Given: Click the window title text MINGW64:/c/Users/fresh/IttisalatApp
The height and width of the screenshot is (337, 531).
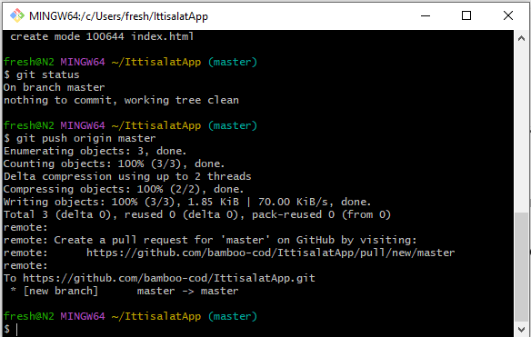Looking at the screenshot, I should pyautogui.click(x=118, y=16).
